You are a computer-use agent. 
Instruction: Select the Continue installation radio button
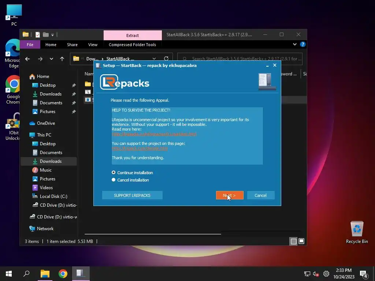(114, 173)
